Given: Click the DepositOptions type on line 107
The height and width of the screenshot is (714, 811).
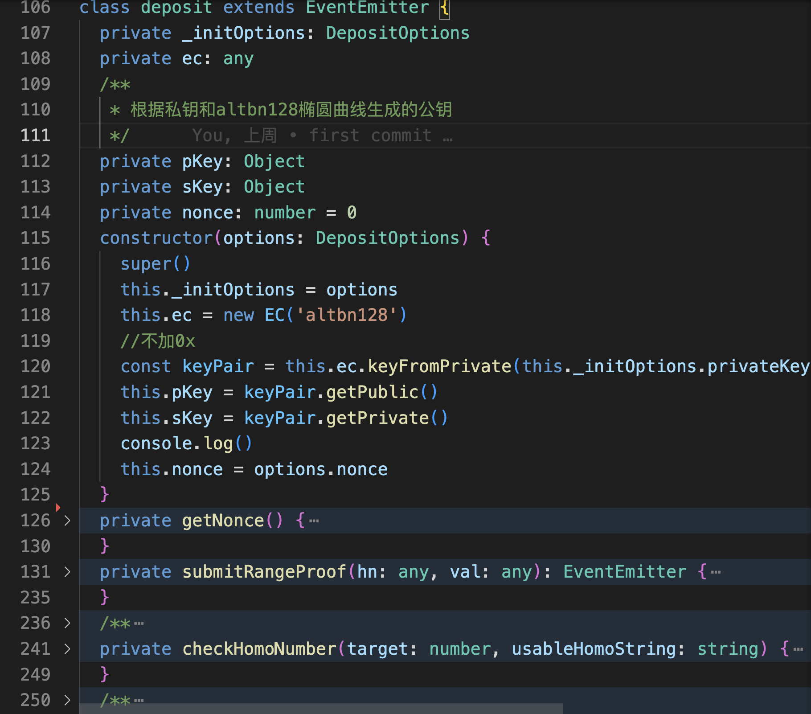Looking at the screenshot, I should (x=397, y=33).
